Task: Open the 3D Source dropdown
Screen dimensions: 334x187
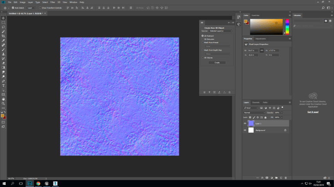Action: click(220, 31)
